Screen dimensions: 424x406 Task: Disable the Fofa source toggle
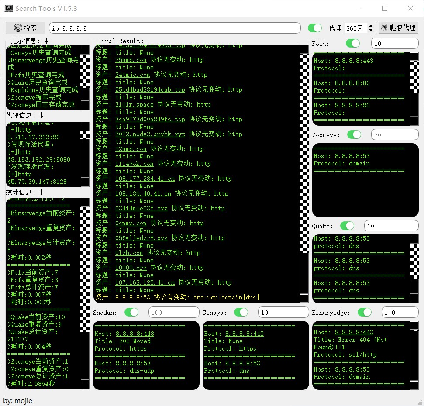click(x=352, y=43)
